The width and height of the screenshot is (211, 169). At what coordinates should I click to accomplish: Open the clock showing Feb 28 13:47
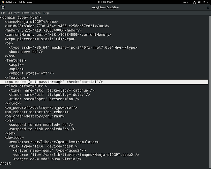click(x=105, y=2)
